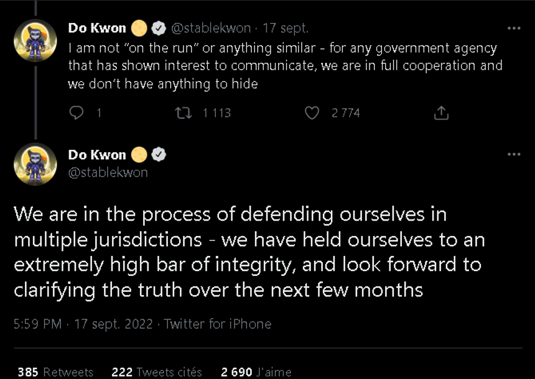Click Do Kwon display name on first tweet
535x379 pixels.
click(97, 28)
